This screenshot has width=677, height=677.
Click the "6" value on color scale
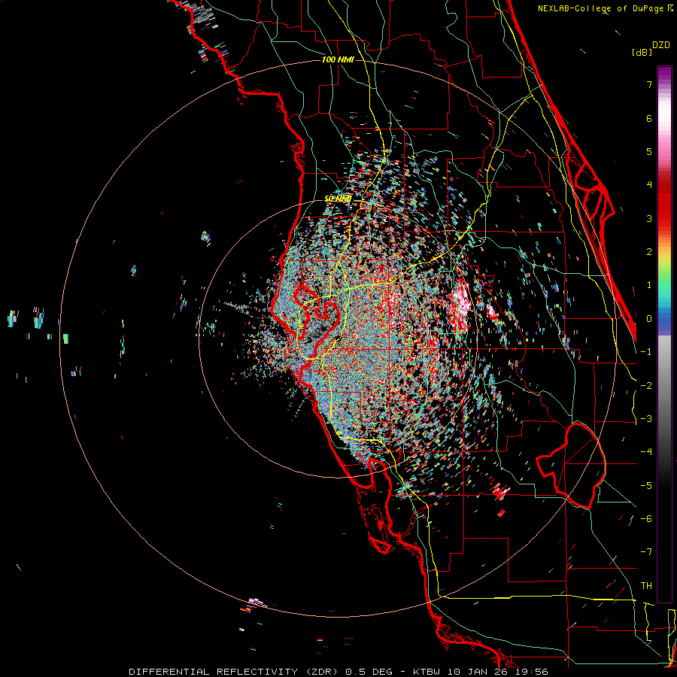[x=649, y=118]
